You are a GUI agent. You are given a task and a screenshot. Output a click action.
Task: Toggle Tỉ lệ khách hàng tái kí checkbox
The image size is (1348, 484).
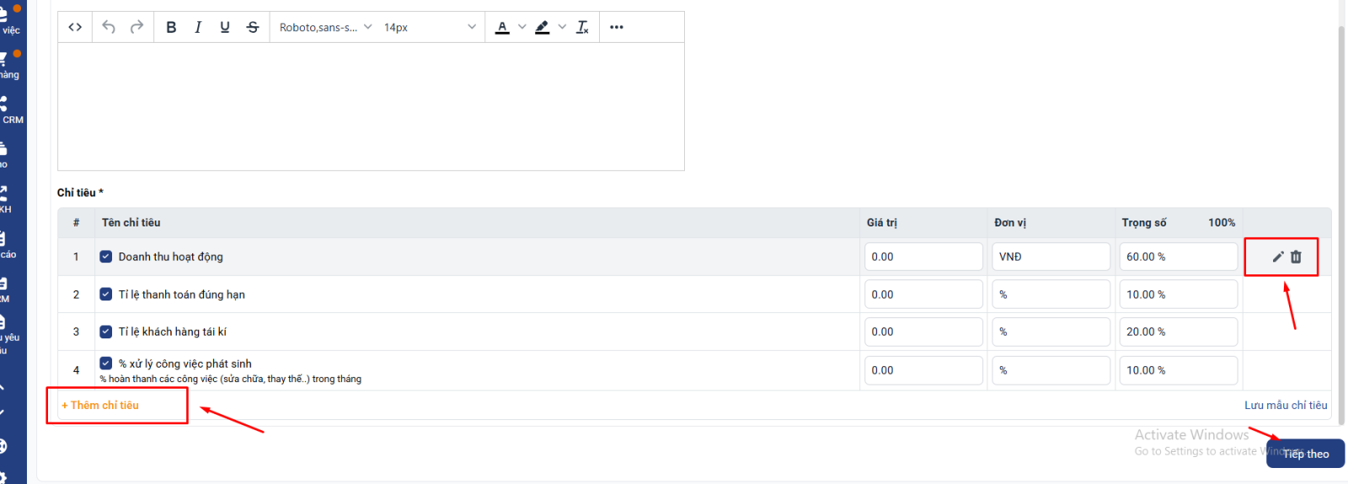(x=106, y=332)
